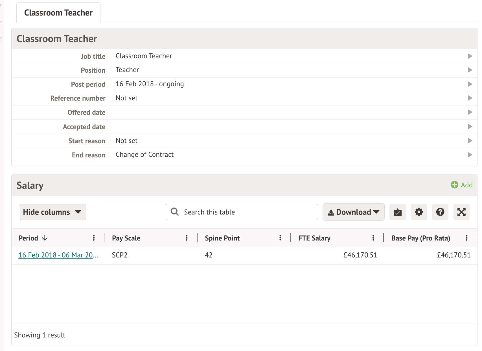Open the Download dropdown menu
The width and height of the screenshot is (482, 351).
[x=353, y=212]
